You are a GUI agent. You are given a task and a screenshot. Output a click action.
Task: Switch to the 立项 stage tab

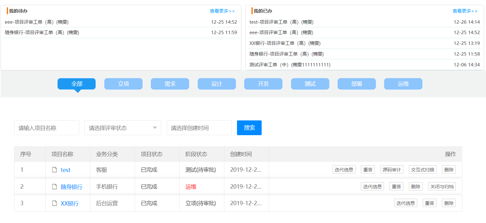click(123, 84)
